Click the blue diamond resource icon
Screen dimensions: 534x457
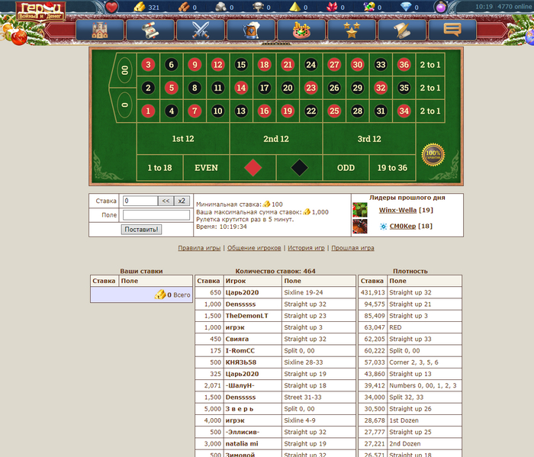click(406, 7)
